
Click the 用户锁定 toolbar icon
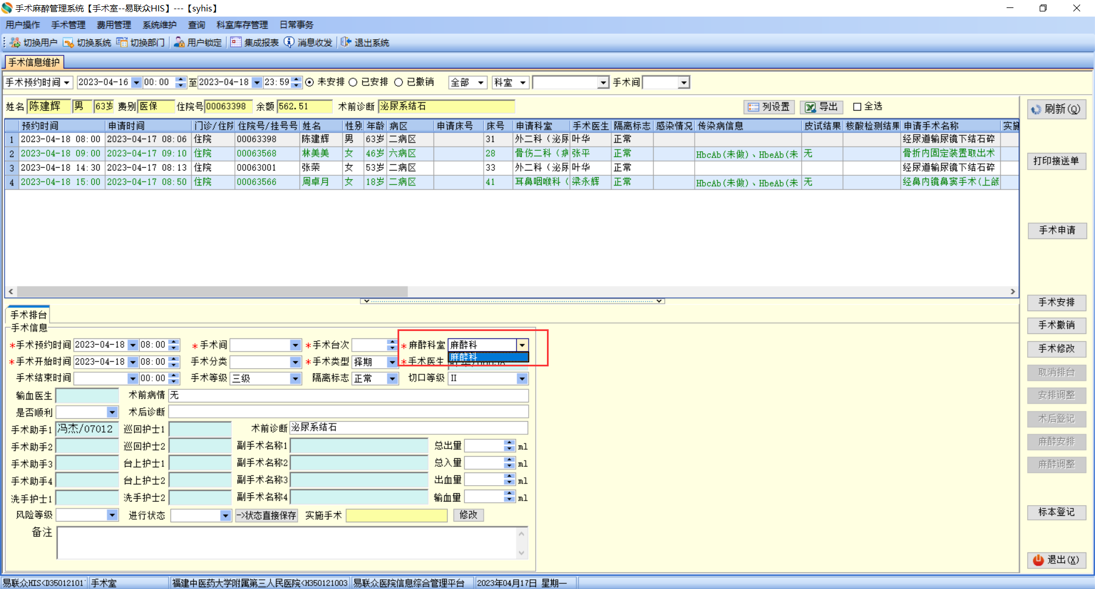pos(179,43)
